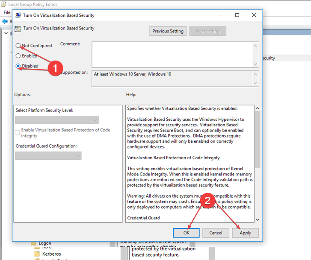Click the Help pane scrollbar thumb
311x260 pixels.
pos(258,140)
